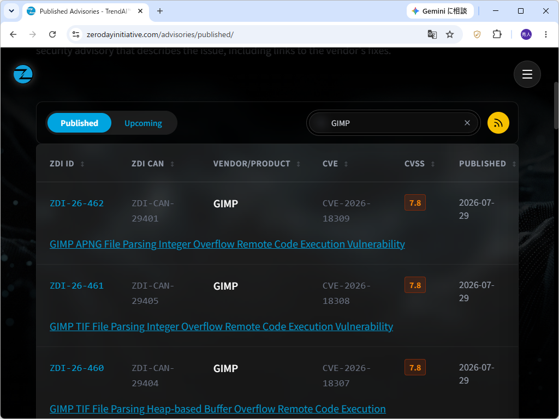This screenshot has height=419, width=559.
Task: Open the tab search dropdown arrow
Action: pos(11,11)
